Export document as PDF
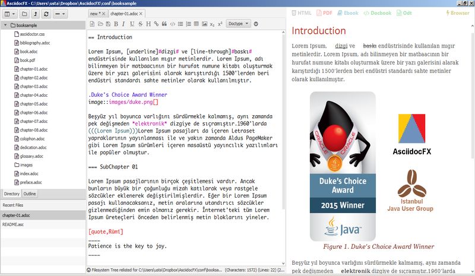The image size is (475, 276). (324, 13)
